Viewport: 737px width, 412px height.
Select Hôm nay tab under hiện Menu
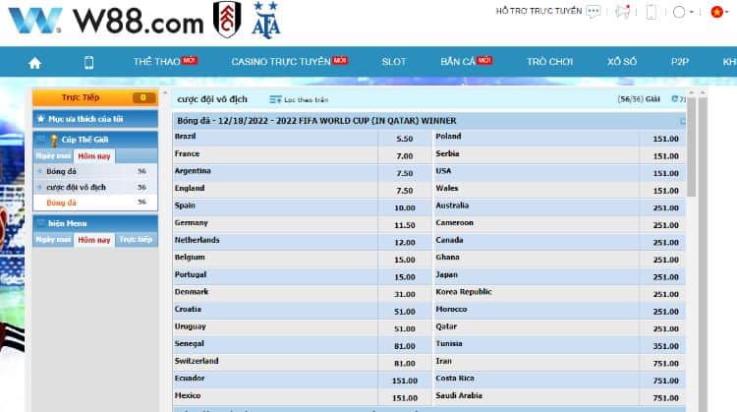pos(94,240)
